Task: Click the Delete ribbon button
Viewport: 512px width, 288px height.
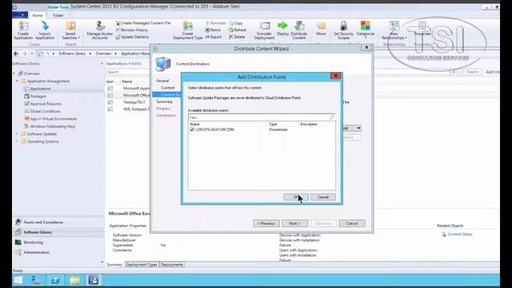Action: [237, 37]
